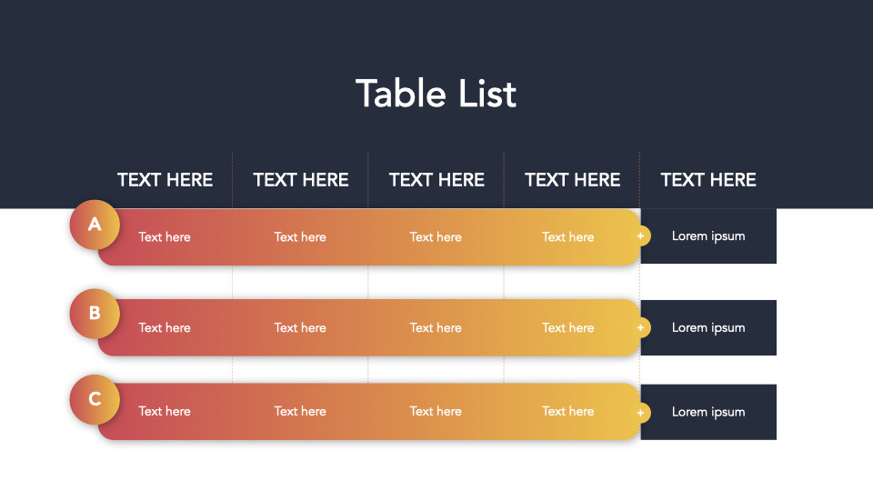Click the circle badge labeled A

tap(95, 224)
